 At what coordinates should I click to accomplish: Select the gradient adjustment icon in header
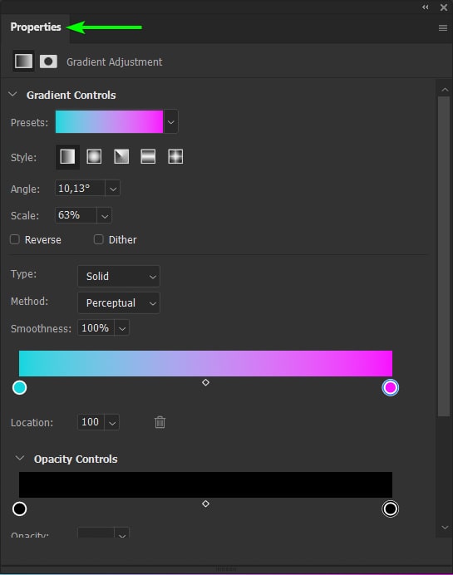pos(23,61)
